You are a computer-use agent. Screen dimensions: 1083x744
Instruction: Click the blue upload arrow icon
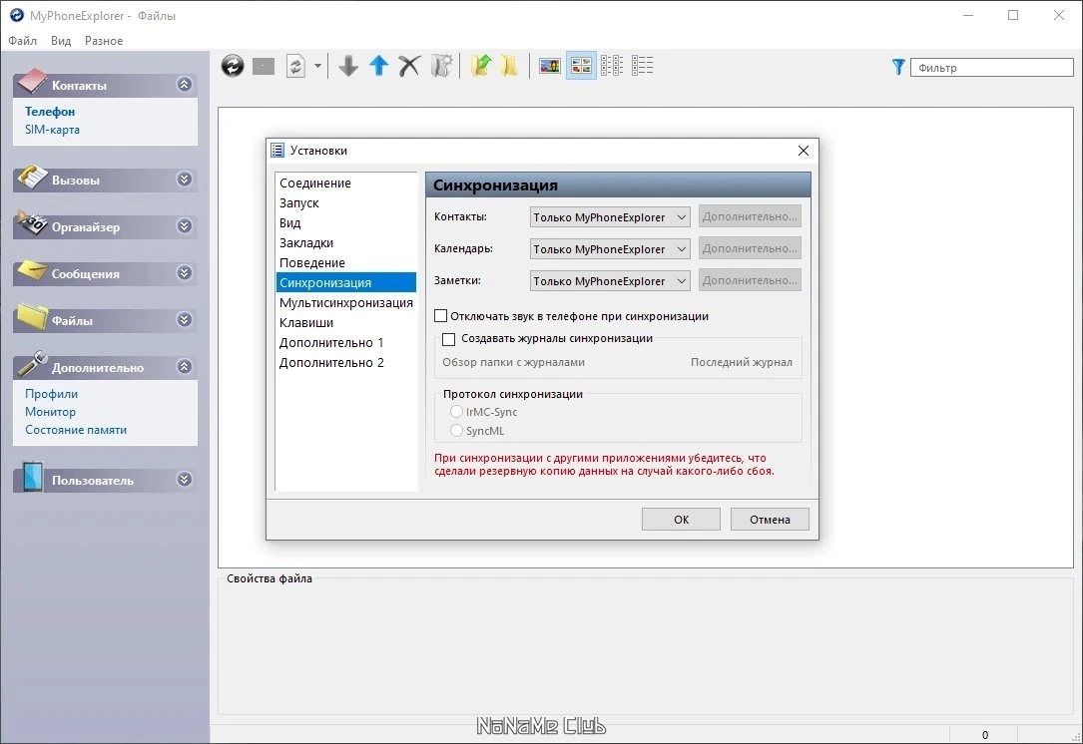tap(378, 66)
